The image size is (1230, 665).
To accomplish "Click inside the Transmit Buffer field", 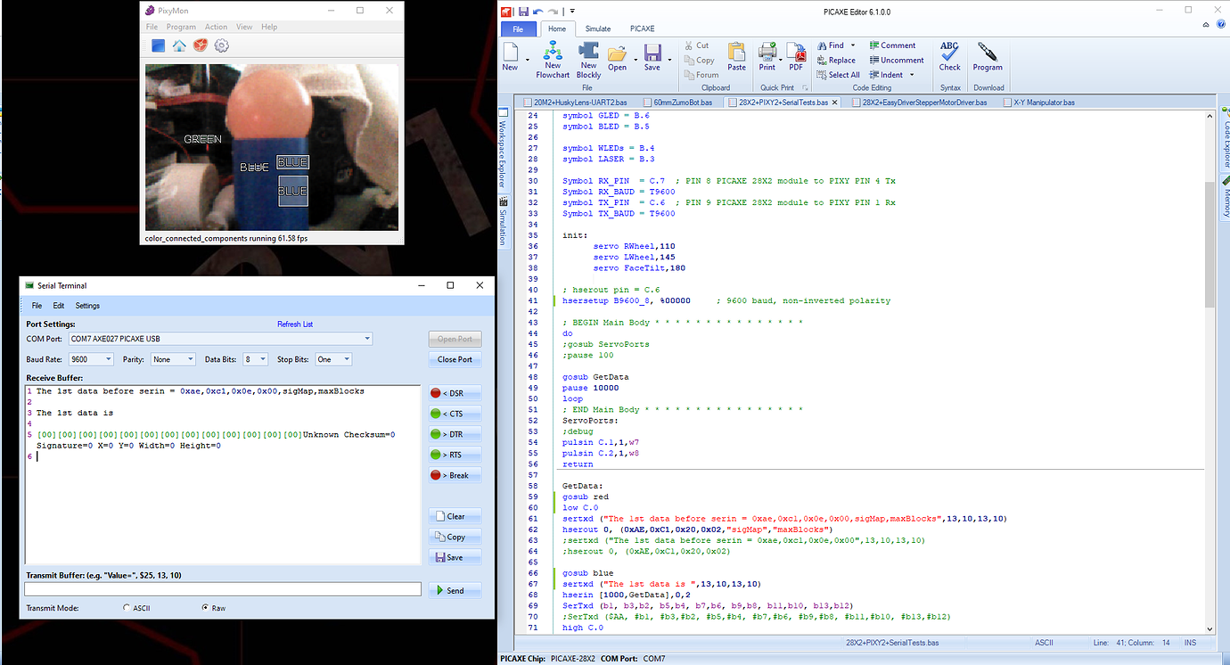I will (x=223, y=588).
